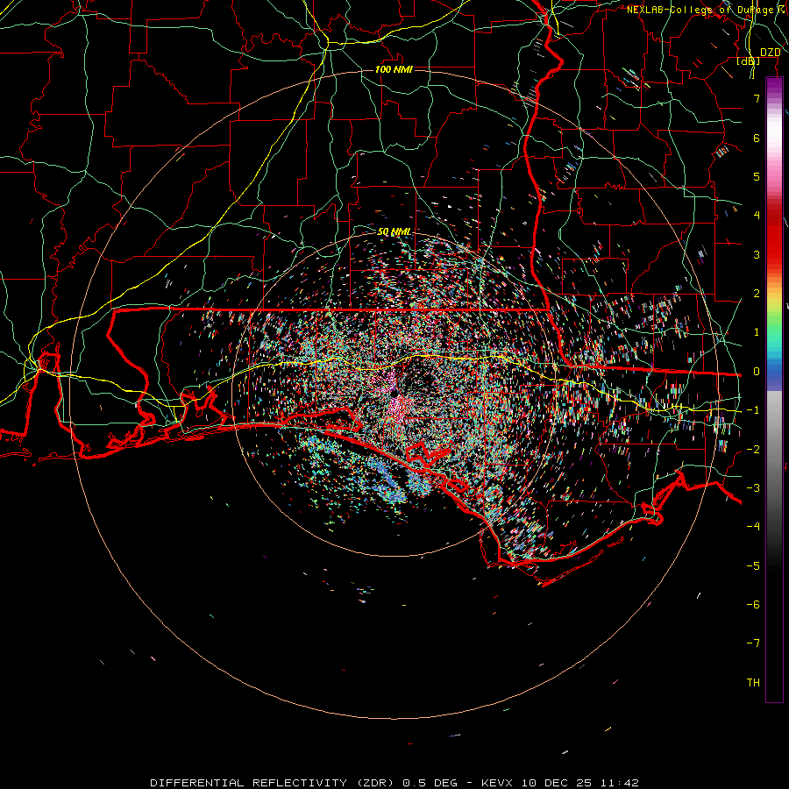
Task: Click the 5 dB value on color scale
Action: click(757, 176)
